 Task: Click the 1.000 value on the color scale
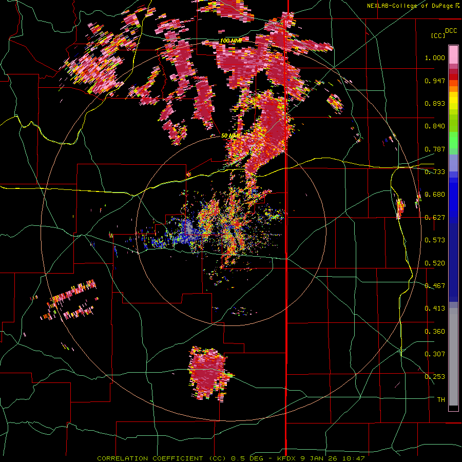coord(435,57)
